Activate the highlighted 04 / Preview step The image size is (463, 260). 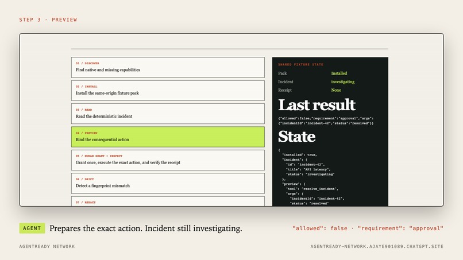(x=168, y=137)
